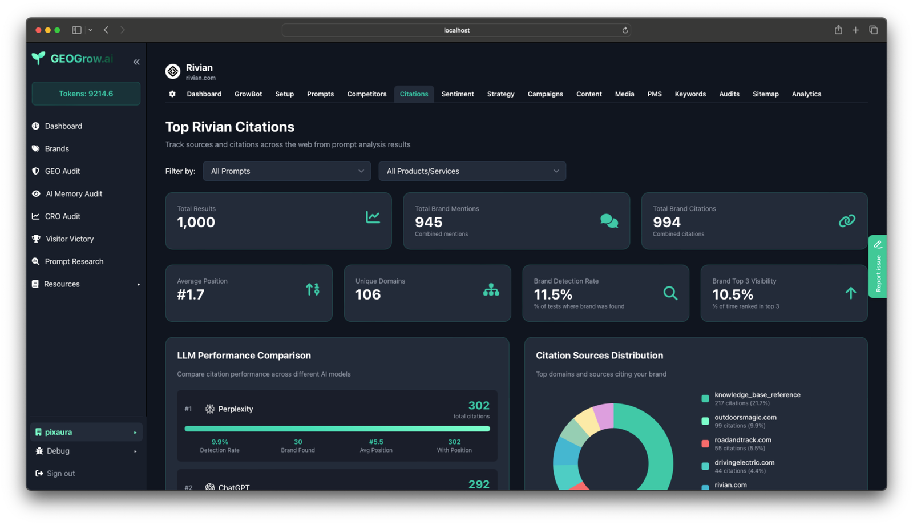913x525 pixels.
Task: Switch to the Audits tab
Action: (x=729, y=94)
